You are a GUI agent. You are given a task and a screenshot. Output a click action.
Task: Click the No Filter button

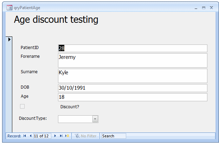pyautogui.click(x=85, y=136)
